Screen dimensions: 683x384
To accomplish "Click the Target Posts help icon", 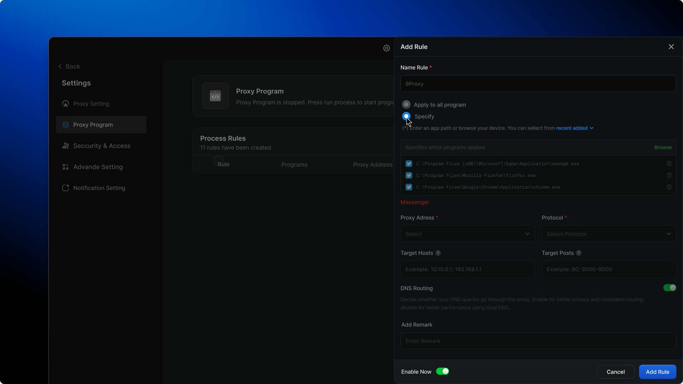I will [578, 253].
